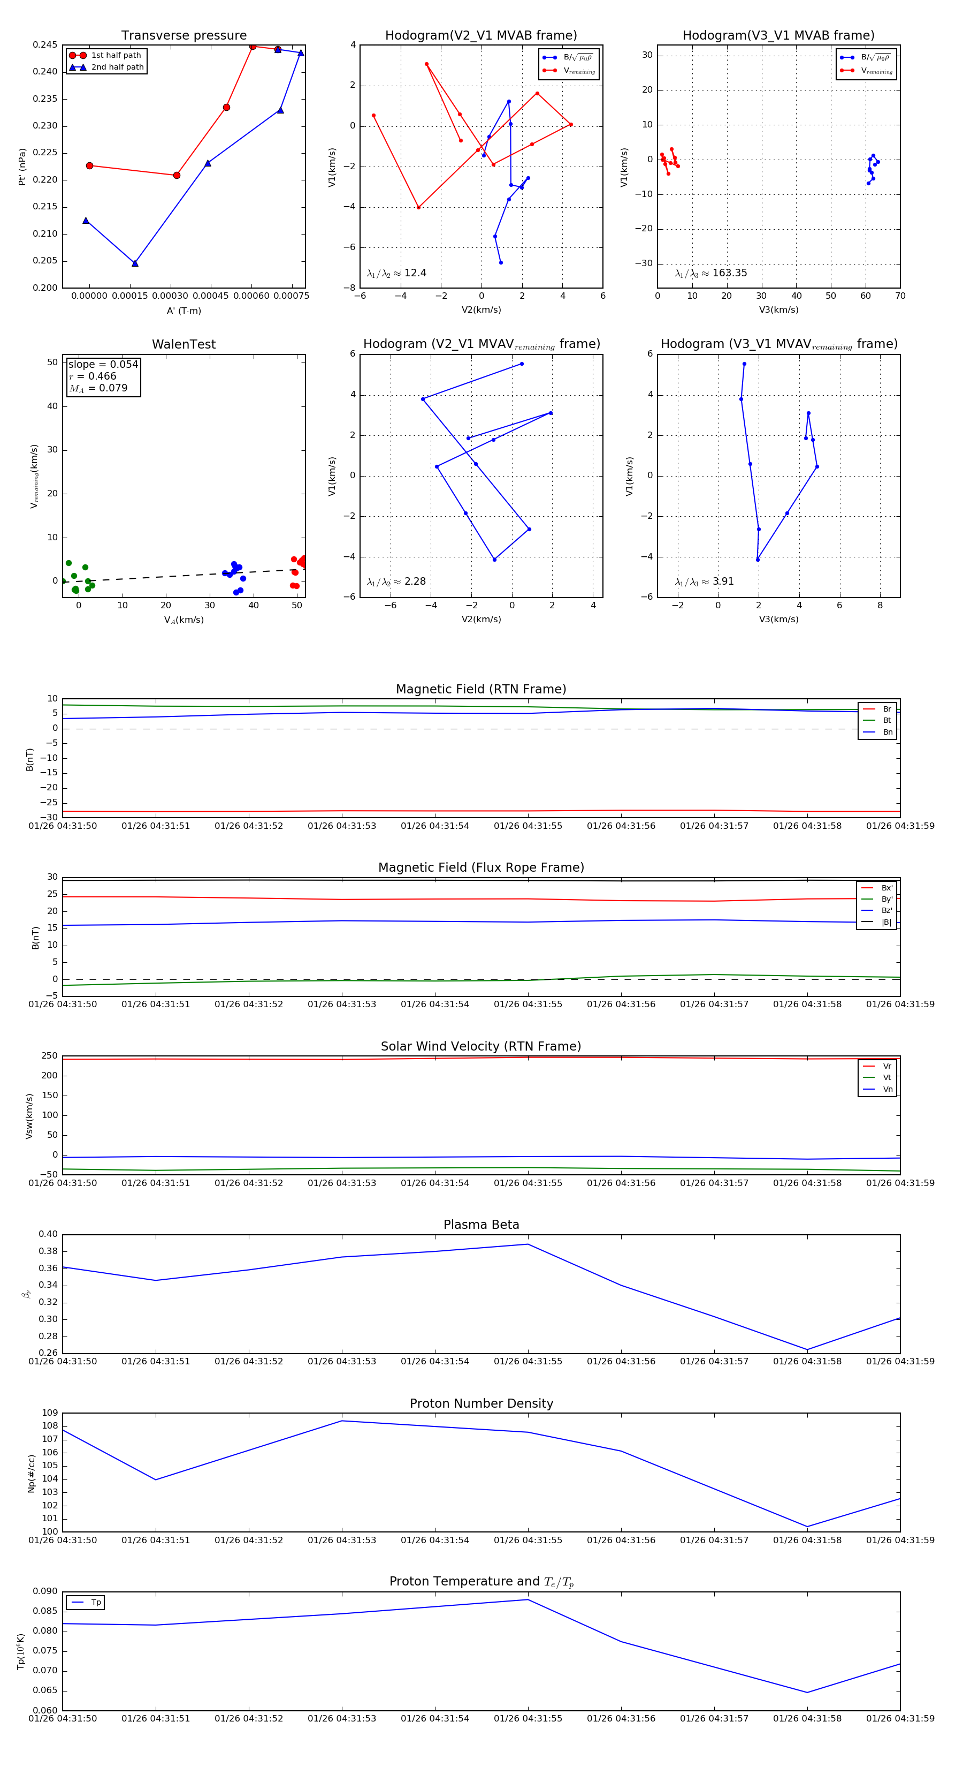Click the Hodogram (V2_V1 MVAV remaining frame) title
963x1767 pixels.
point(481,344)
